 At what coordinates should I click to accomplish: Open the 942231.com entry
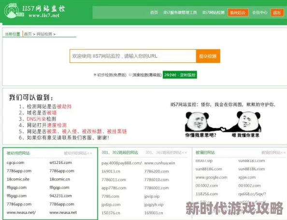pos(60,196)
